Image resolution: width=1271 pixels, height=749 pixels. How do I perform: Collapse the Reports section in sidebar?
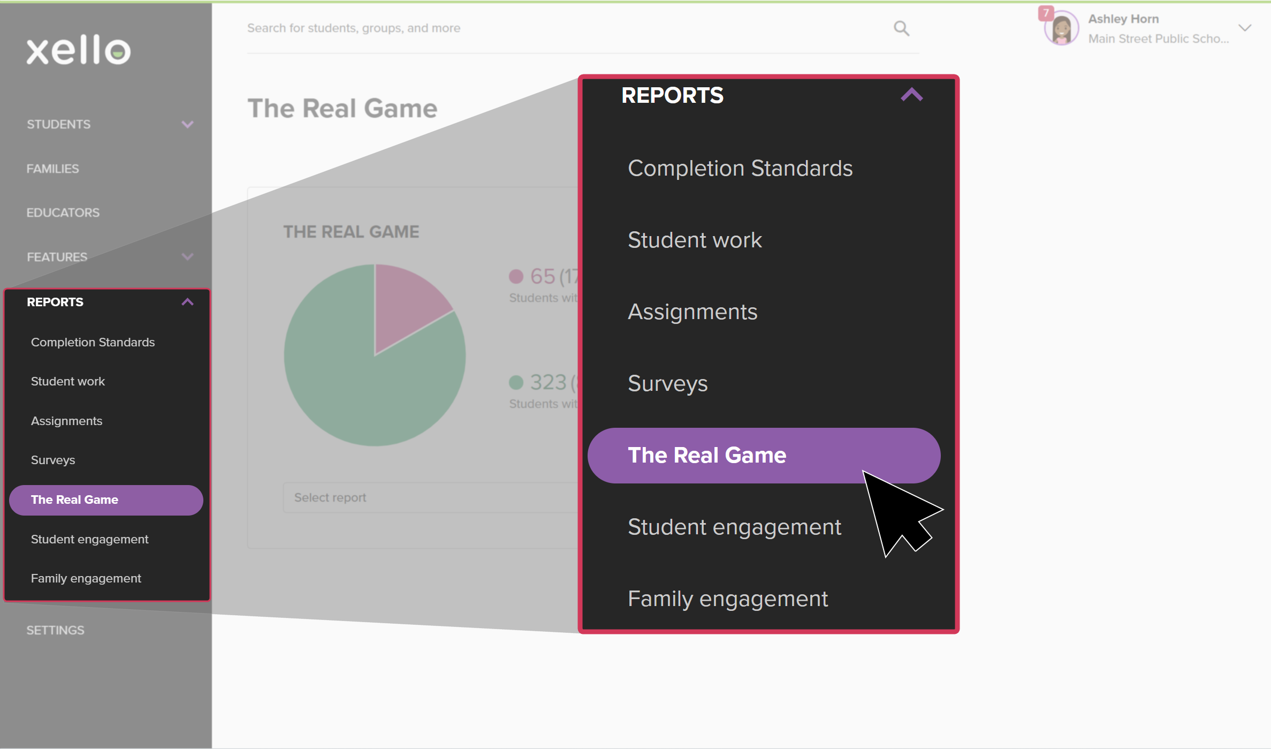coord(187,302)
